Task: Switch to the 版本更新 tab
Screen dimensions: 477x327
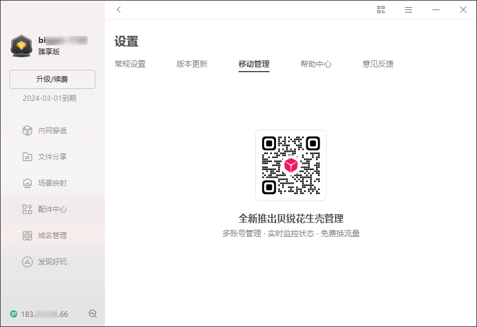Action: pyautogui.click(x=192, y=64)
